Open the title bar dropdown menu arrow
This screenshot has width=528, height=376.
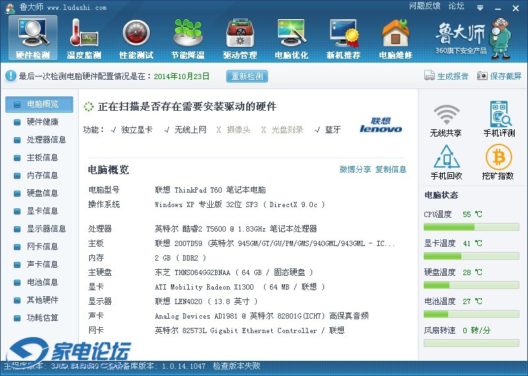point(480,8)
